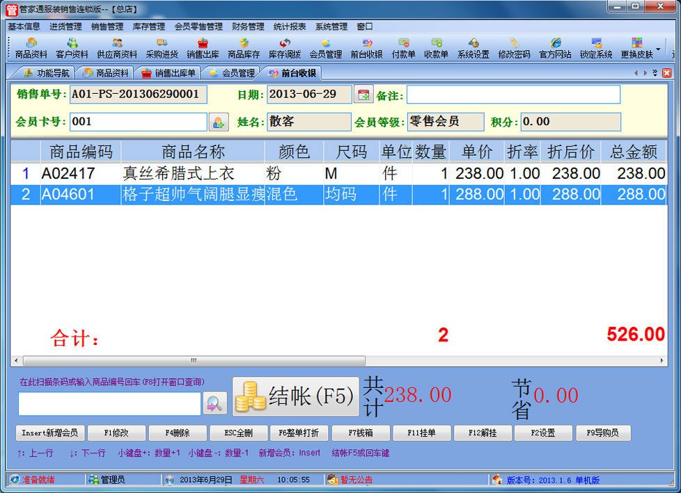Image resolution: width=681 pixels, height=493 pixels.
Task: Click the magnifier search icon beside barcode field
Action: point(215,403)
